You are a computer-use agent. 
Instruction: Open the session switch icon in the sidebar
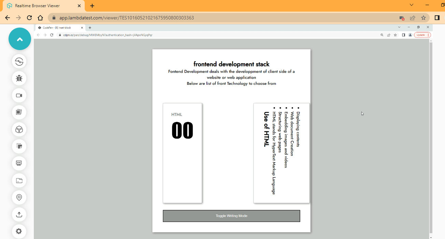tap(19, 61)
